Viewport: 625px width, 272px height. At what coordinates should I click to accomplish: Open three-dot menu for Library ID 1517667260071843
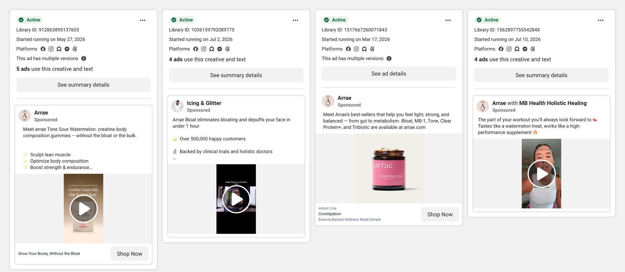(x=448, y=20)
